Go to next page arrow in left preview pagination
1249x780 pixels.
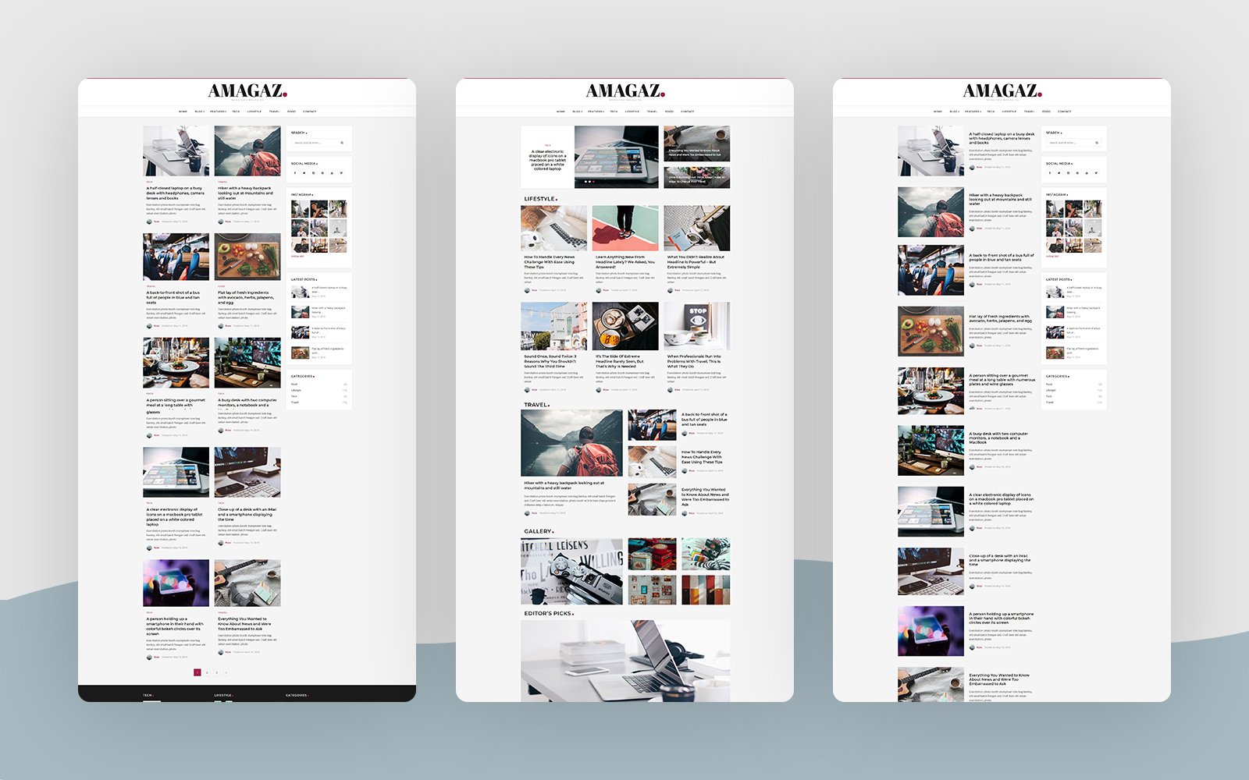(226, 672)
